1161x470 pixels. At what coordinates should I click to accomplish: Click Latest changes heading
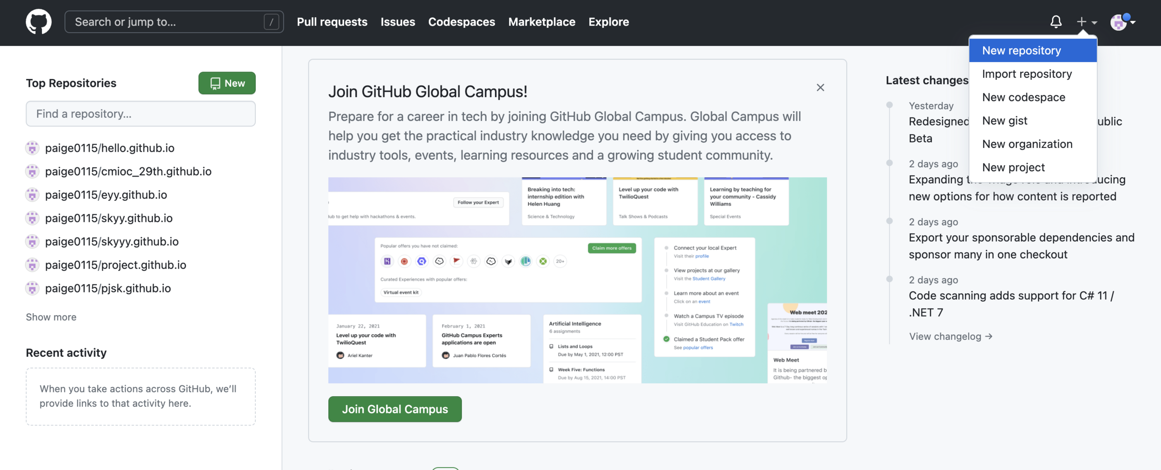tap(927, 80)
